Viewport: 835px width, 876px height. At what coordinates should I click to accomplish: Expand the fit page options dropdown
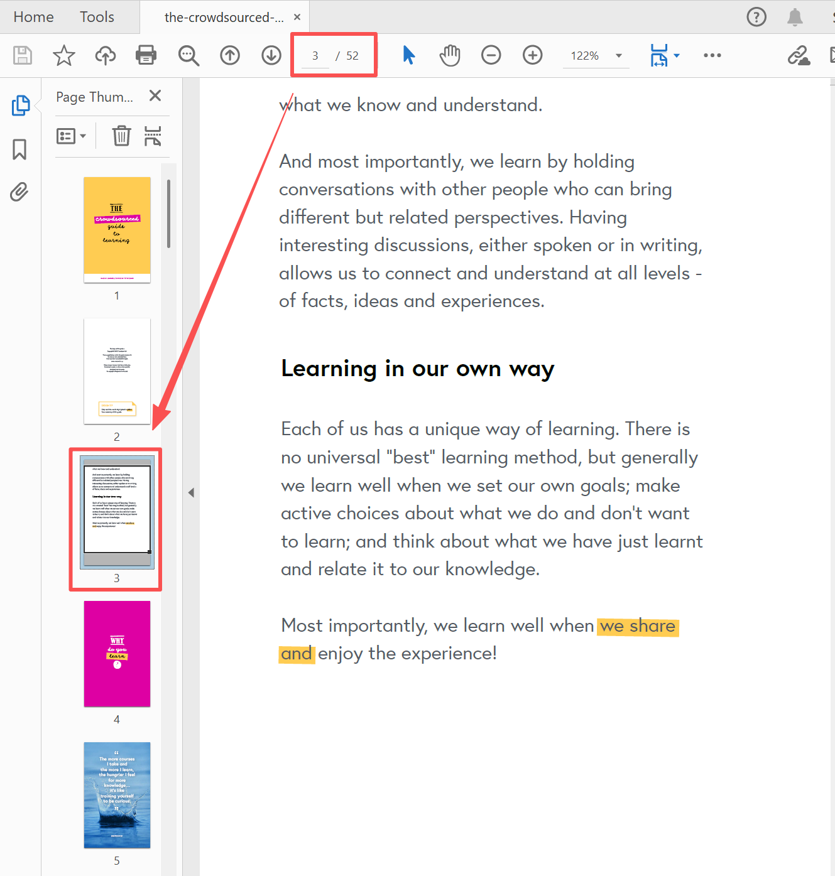(x=677, y=56)
